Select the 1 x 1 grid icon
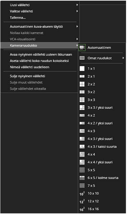This screenshot has height=214, width=127. 82,69
